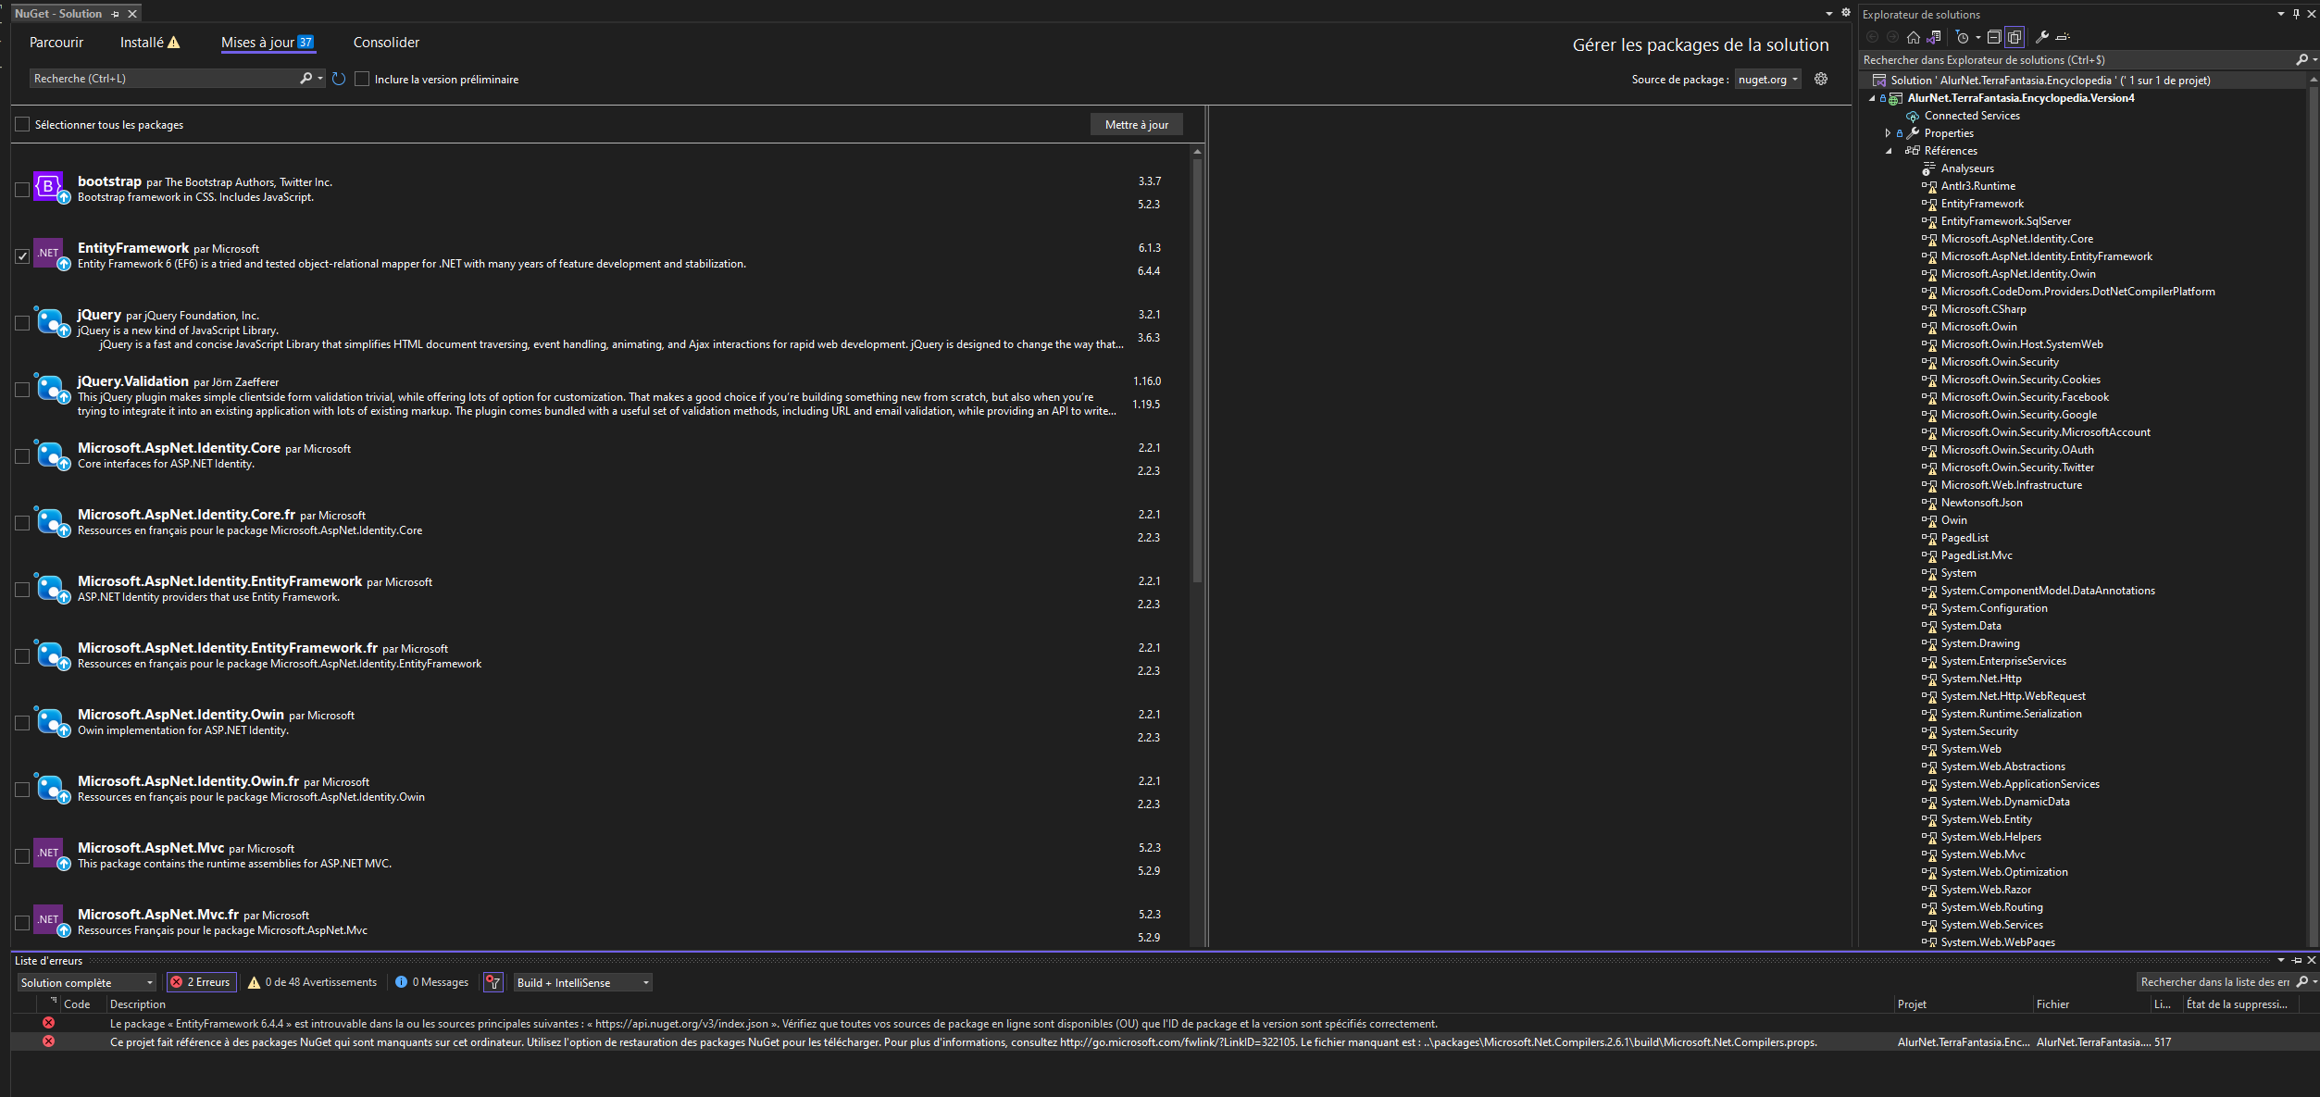Viewport: 2320px width, 1097px height.
Task: Open the Build + IntelliSense dropdown
Action: click(583, 982)
